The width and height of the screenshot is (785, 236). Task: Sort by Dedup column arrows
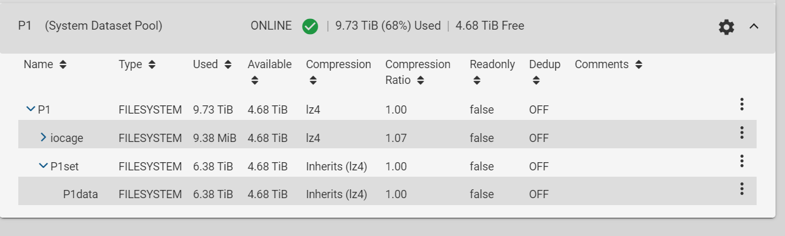pos(536,81)
